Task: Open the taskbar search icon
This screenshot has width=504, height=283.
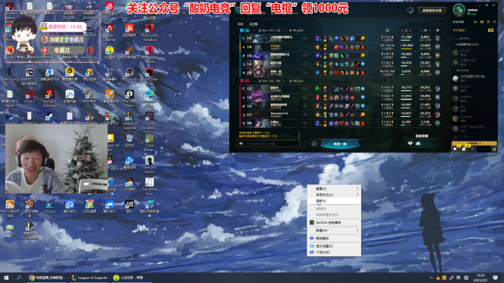Action: tap(19, 277)
